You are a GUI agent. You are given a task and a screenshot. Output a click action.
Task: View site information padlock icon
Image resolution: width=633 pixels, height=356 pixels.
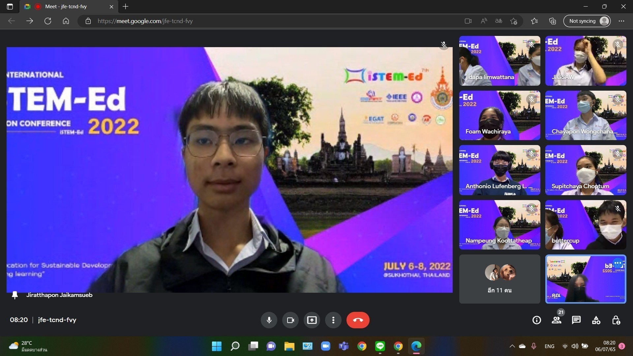click(x=88, y=21)
